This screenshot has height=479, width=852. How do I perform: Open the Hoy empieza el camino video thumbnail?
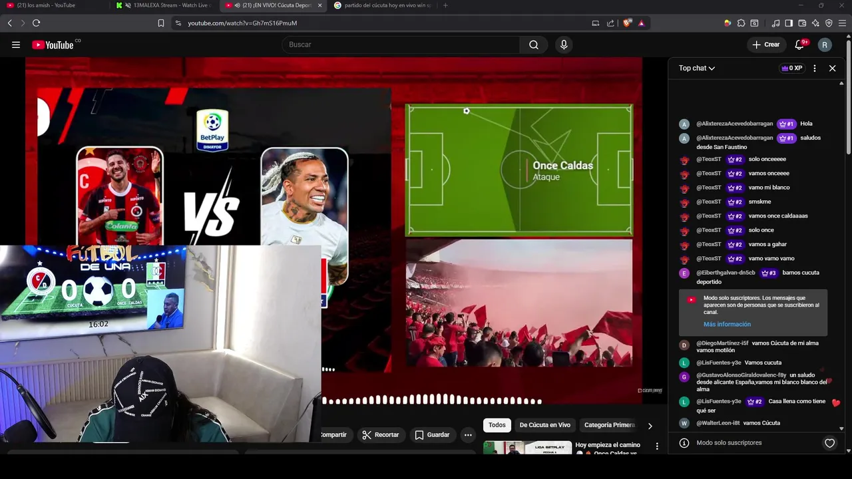[527, 447]
